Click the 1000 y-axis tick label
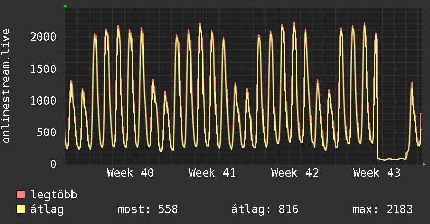 [43, 101]
